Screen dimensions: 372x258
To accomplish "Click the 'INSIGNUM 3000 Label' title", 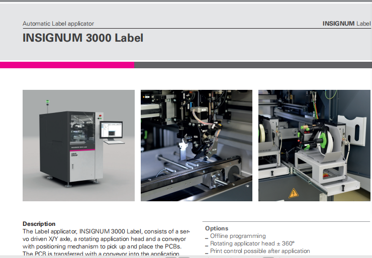I will click(x=83, y=38).
